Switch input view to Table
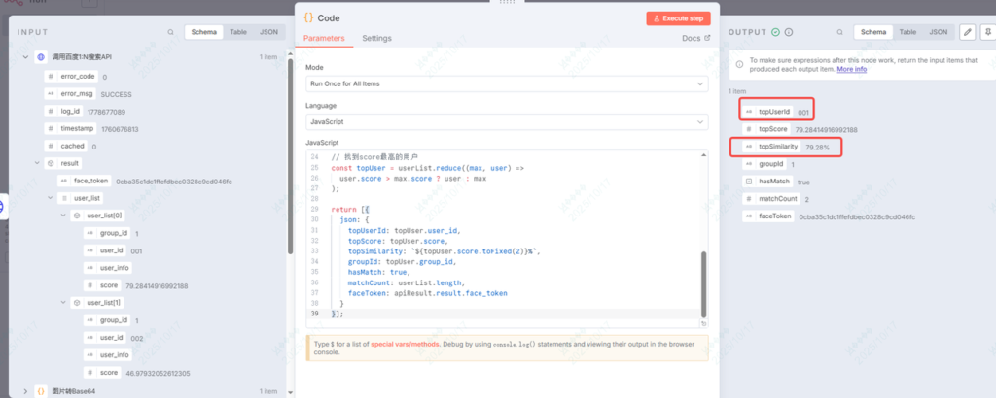 pos(237,32)
